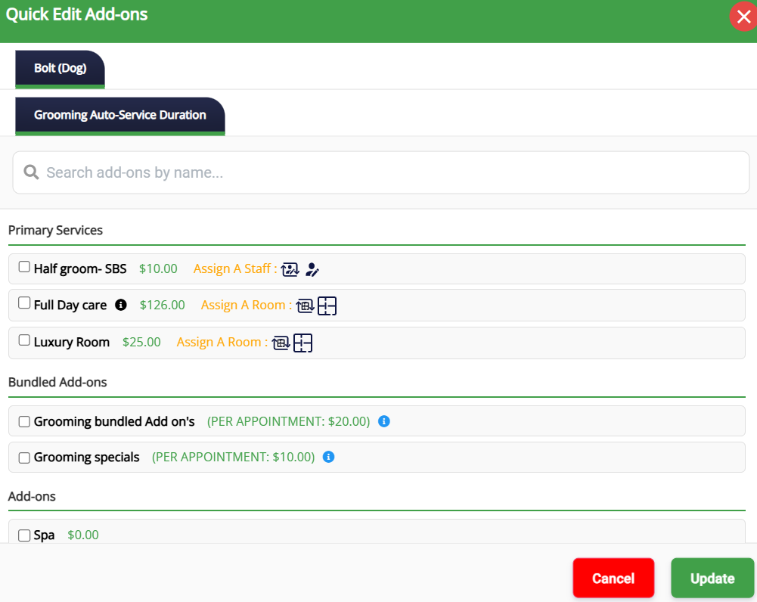Click the room auto-assign icon for Full Day care

305,306
